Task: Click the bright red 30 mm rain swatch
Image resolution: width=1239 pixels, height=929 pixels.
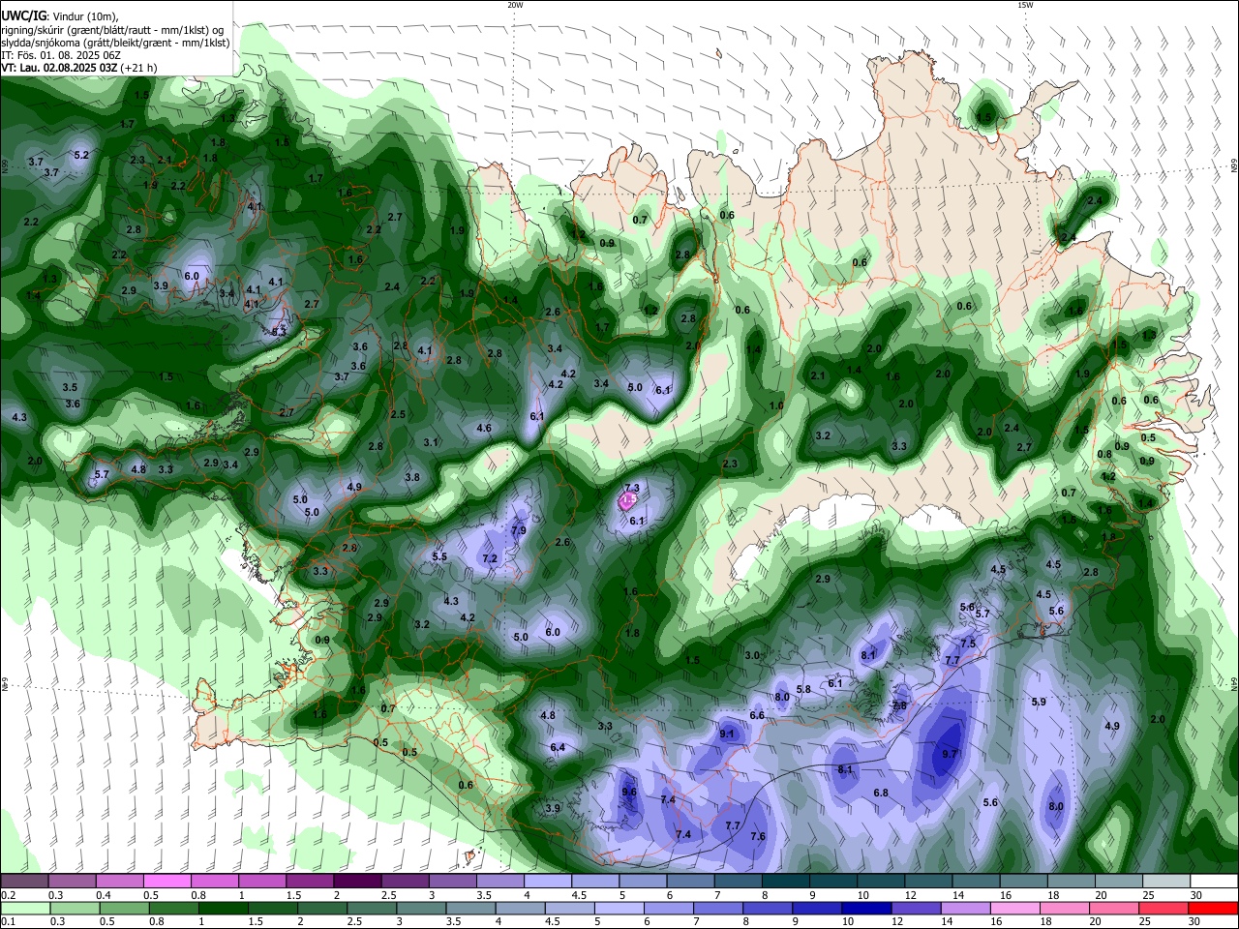Action: pyautogui.click(x=1213, y=908)
